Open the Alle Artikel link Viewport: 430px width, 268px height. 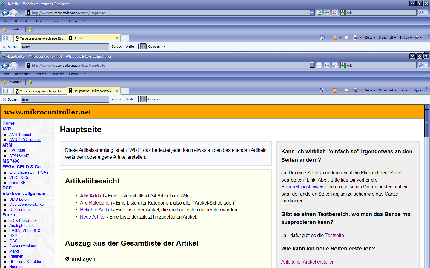pyautogui.click(x=92, y=196)
